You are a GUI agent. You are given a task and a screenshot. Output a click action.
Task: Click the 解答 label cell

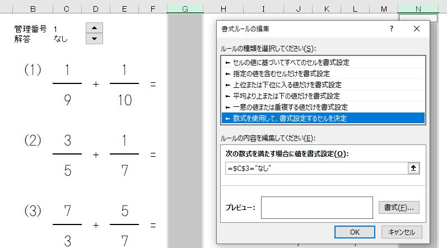pos(22,39)
